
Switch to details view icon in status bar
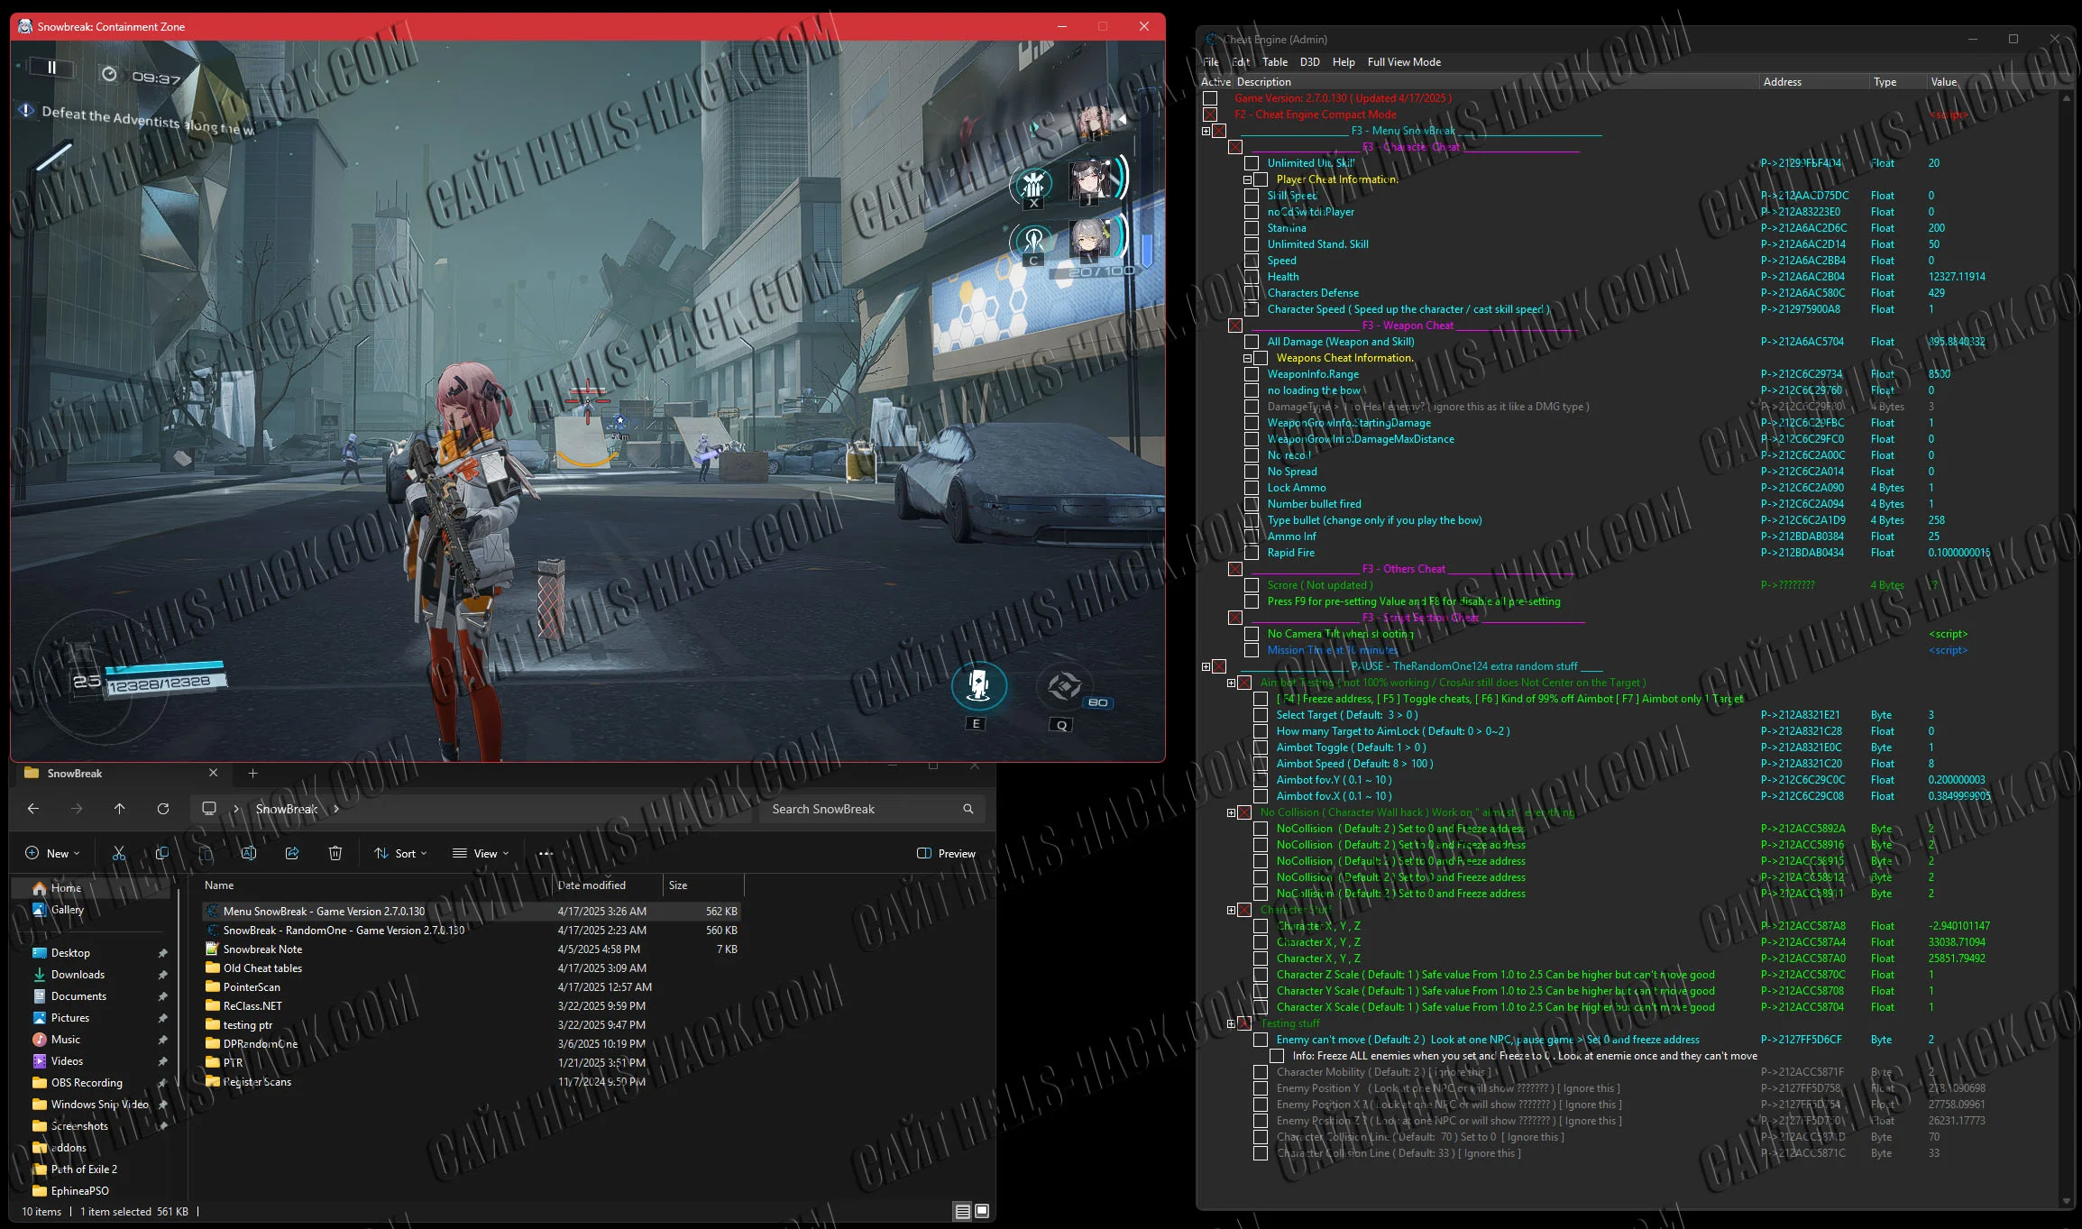(x=963, y=1211)
